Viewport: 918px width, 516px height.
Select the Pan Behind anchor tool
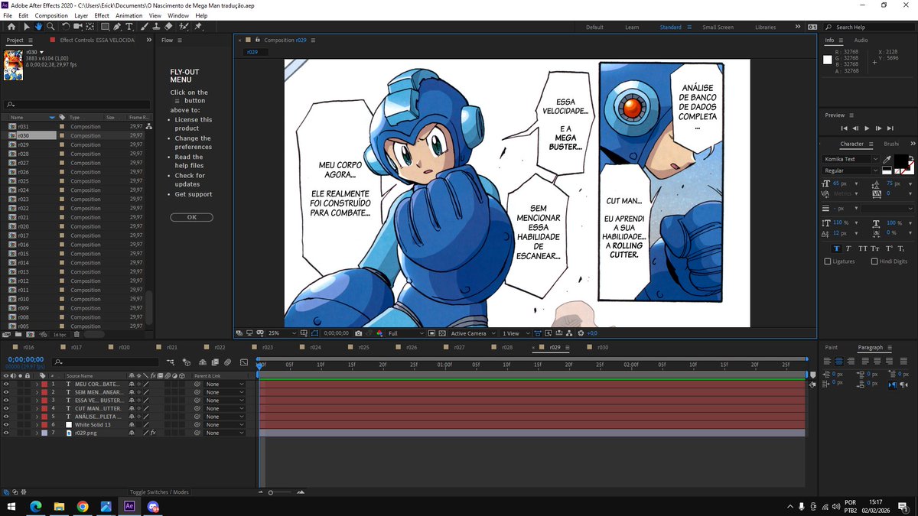90,27
